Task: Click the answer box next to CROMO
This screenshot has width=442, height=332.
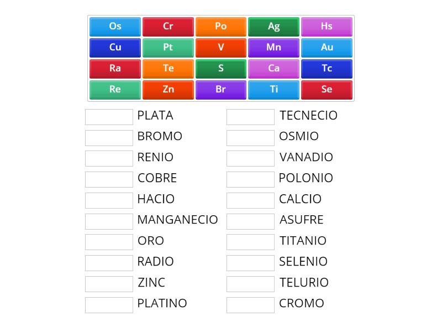Action: [x=250, y=303]
